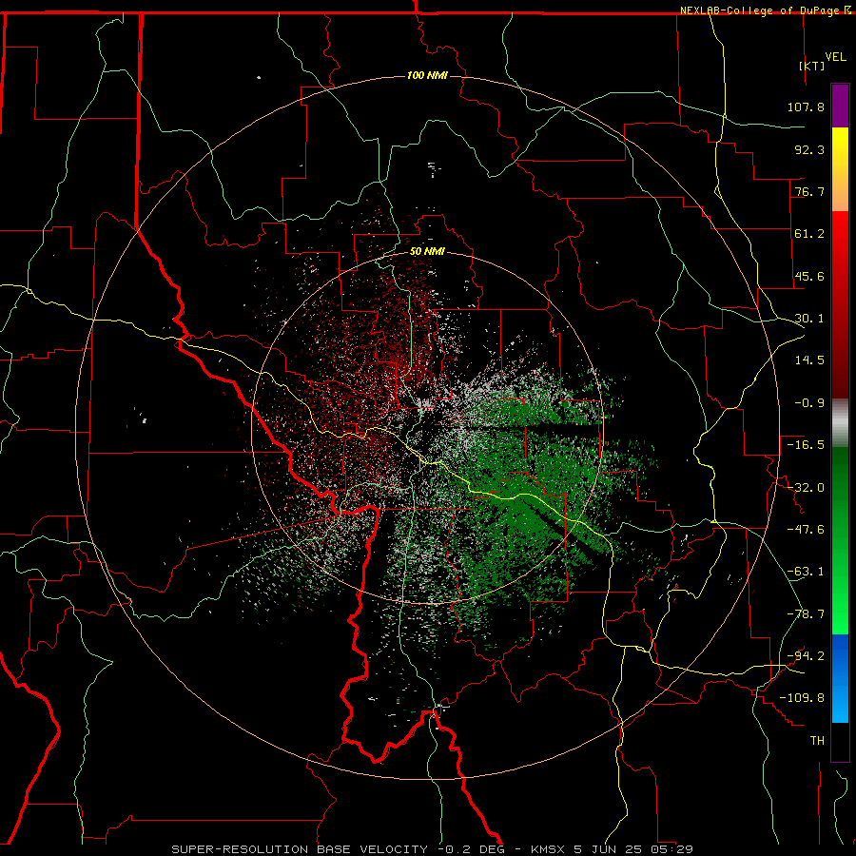Select the 45.6 scale value

coord(809,276)
